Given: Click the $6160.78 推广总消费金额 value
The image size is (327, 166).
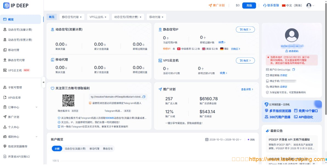Looking at the screenshot, I should click(208, 99).
